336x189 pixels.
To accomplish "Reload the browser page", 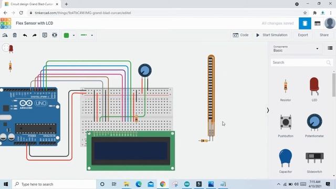I will tap(21, 13).
